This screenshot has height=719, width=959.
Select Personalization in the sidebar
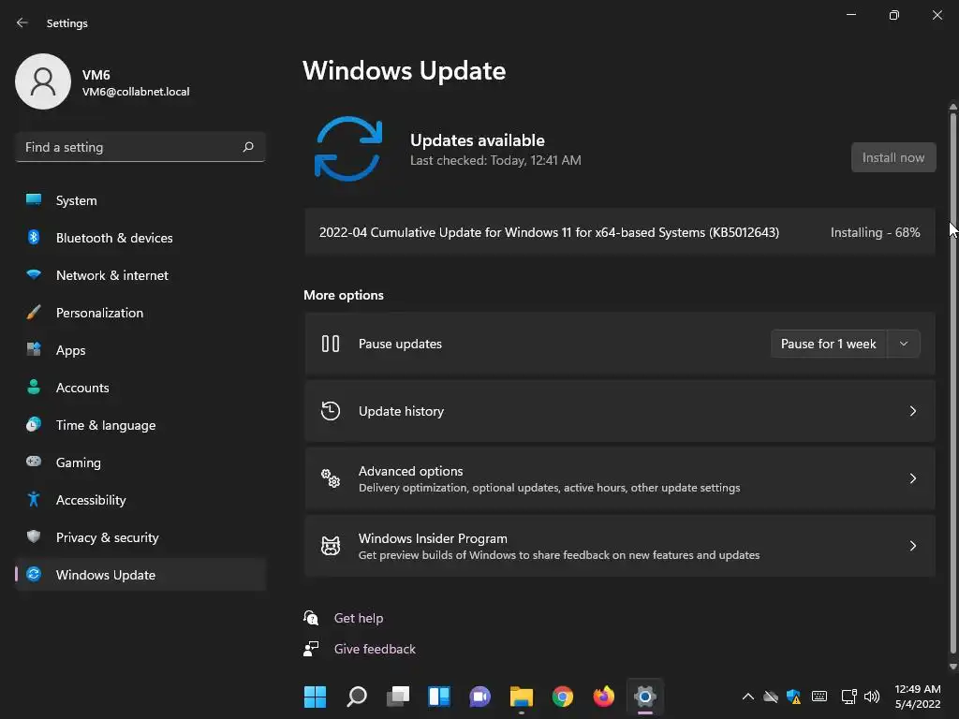pyautogui.click(x=140, y=313)
